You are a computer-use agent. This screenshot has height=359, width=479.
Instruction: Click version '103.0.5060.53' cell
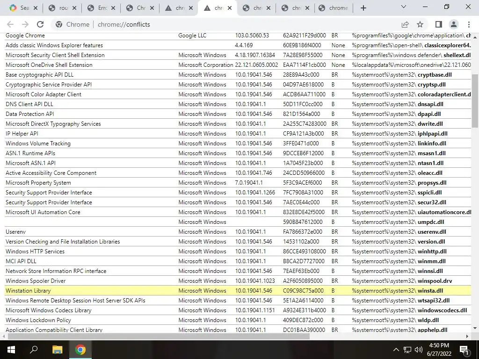(x=252, y=36)
